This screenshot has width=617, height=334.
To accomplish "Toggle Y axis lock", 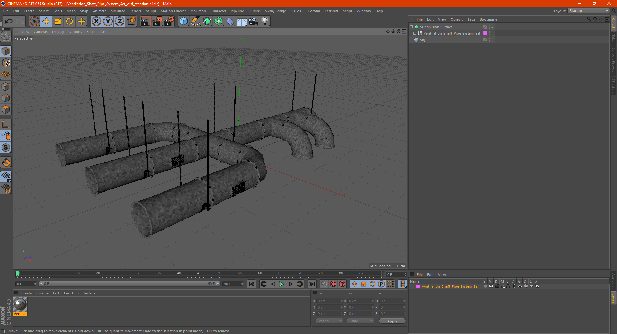I will (x=108, y=22).
